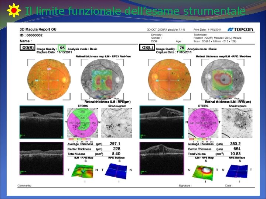The height and width of the screenshot is (199, 266).
Task: Click OD total volume value 8.40
Action: click(x=116, y=154)
